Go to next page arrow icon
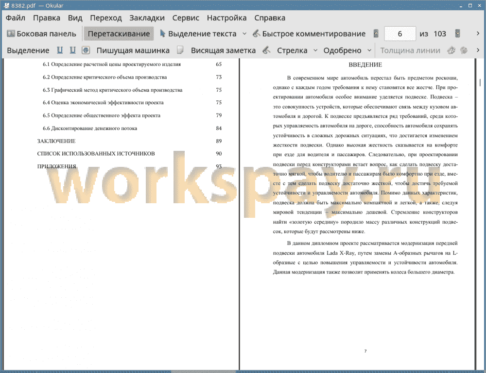486x373 pixels. point(457,33)
